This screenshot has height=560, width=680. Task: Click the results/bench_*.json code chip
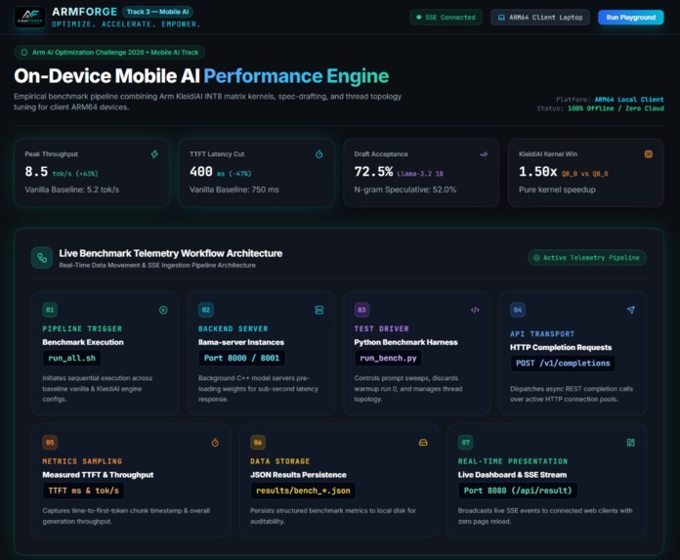(303, 491)
